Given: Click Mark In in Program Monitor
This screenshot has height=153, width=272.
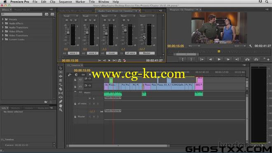Looking at the screenshot, I should click(x=183, y=59).
